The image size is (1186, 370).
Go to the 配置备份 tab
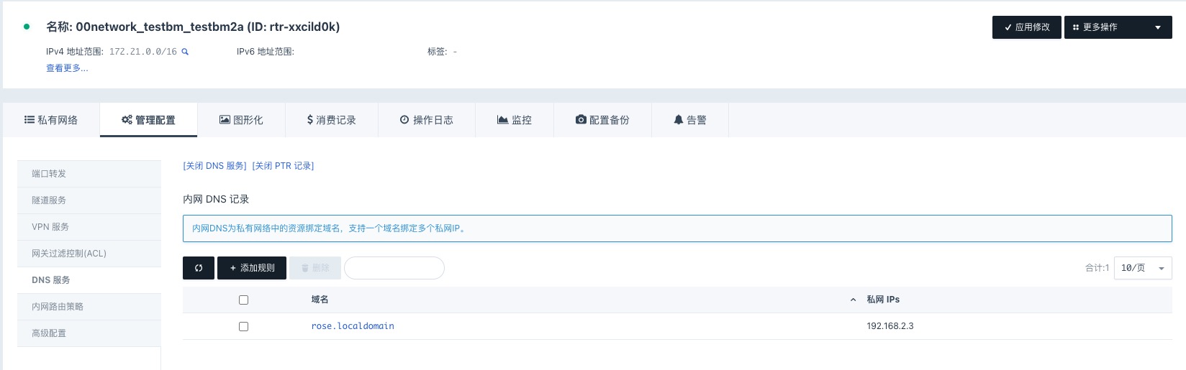pos(602,120)
